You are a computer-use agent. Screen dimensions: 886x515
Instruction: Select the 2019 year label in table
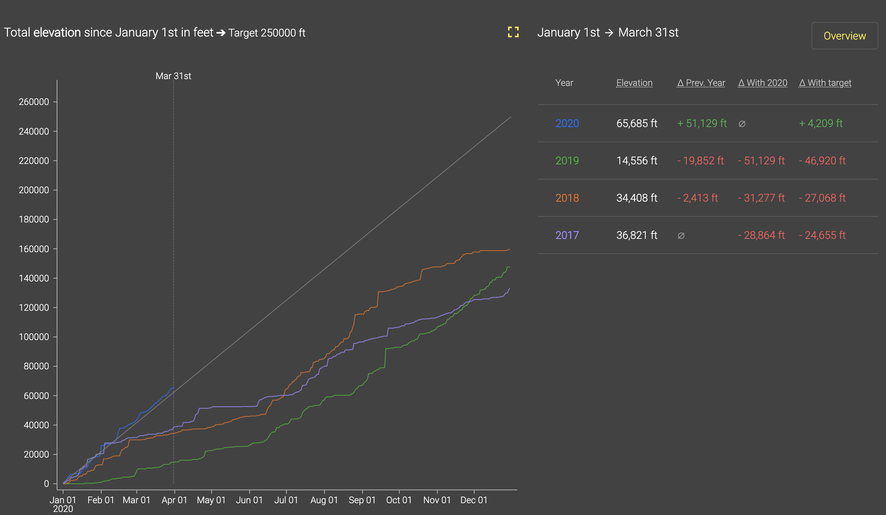pos(567,161)
